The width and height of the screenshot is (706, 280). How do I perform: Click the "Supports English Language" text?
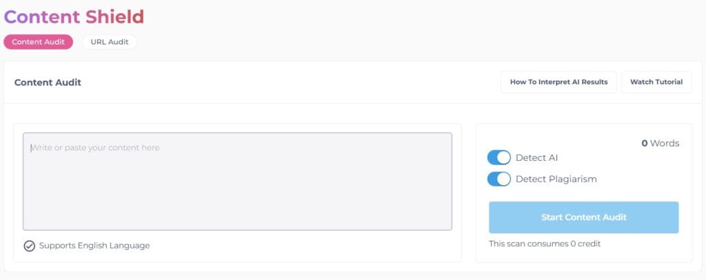pos(94,246)
